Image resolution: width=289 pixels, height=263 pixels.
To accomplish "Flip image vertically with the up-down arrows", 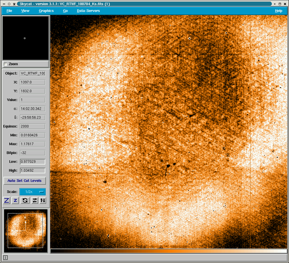I will pos(42,200).
